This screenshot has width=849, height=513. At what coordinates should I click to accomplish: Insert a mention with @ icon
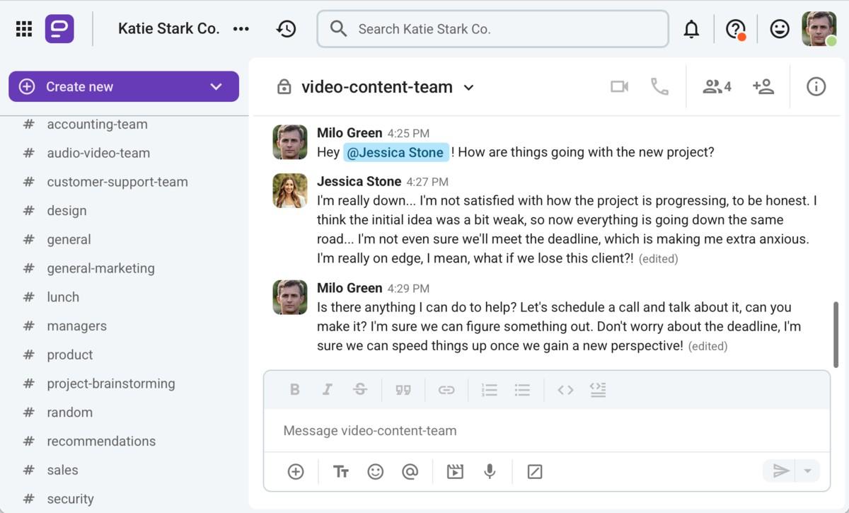coord(410,471)
